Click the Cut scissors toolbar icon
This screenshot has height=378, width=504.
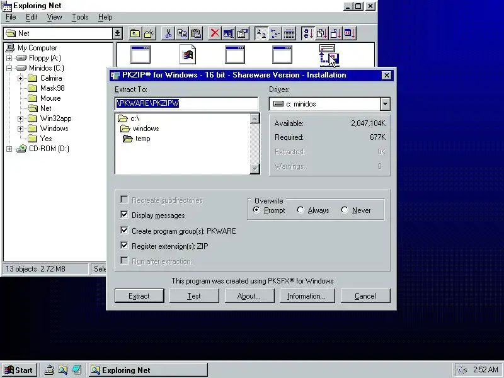pyautogui.click(x=168, y=33)
